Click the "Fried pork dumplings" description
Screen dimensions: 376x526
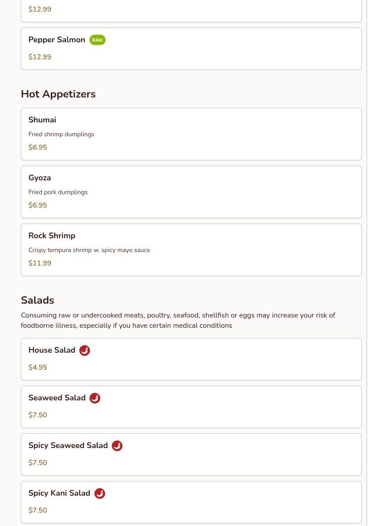pyautogui.click(x=58, y=192)
